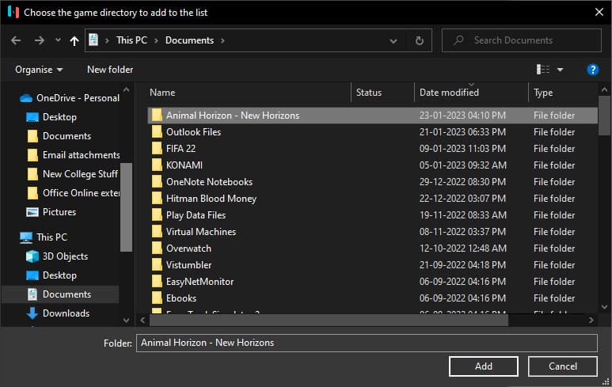The image size is (612, 387).
Task: Open the OneDrive - Personal location
Action: [x=78, y=98]
